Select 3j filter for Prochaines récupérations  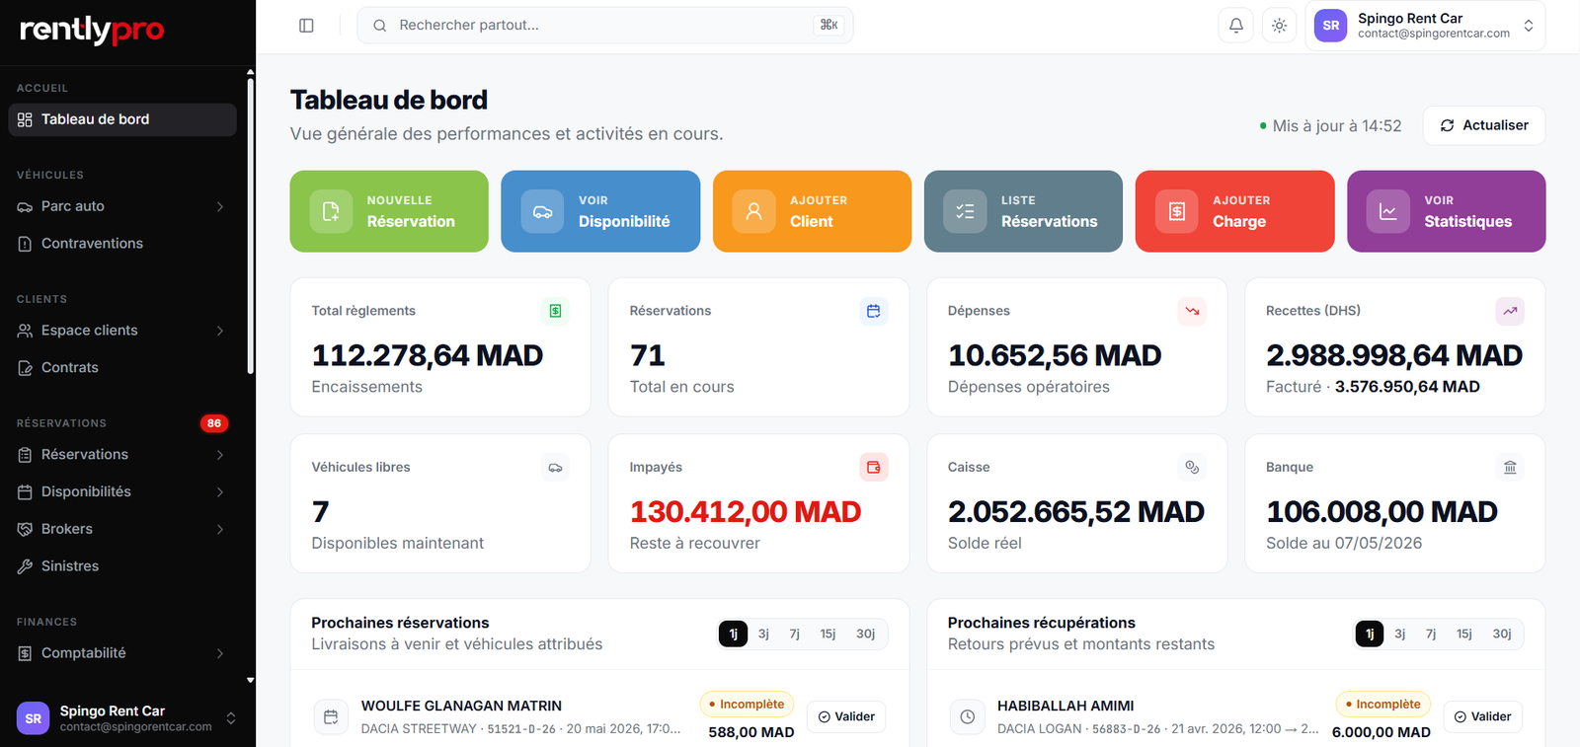tap(1399, 634)
